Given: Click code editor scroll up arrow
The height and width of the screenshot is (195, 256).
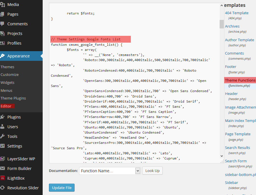Looking at the screenshot, I should click(222, 6).
